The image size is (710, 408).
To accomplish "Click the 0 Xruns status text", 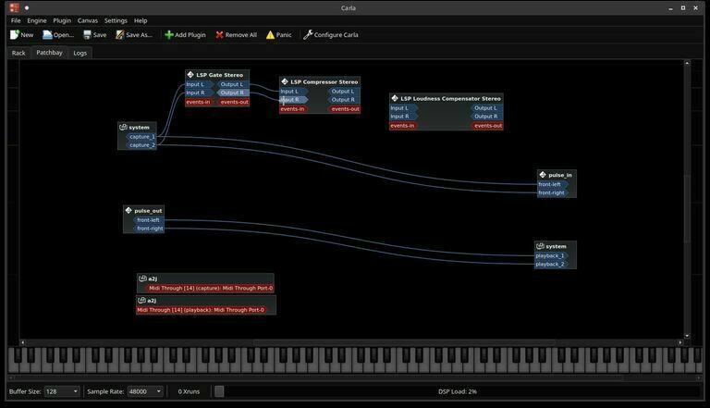I will pos(189,391).
